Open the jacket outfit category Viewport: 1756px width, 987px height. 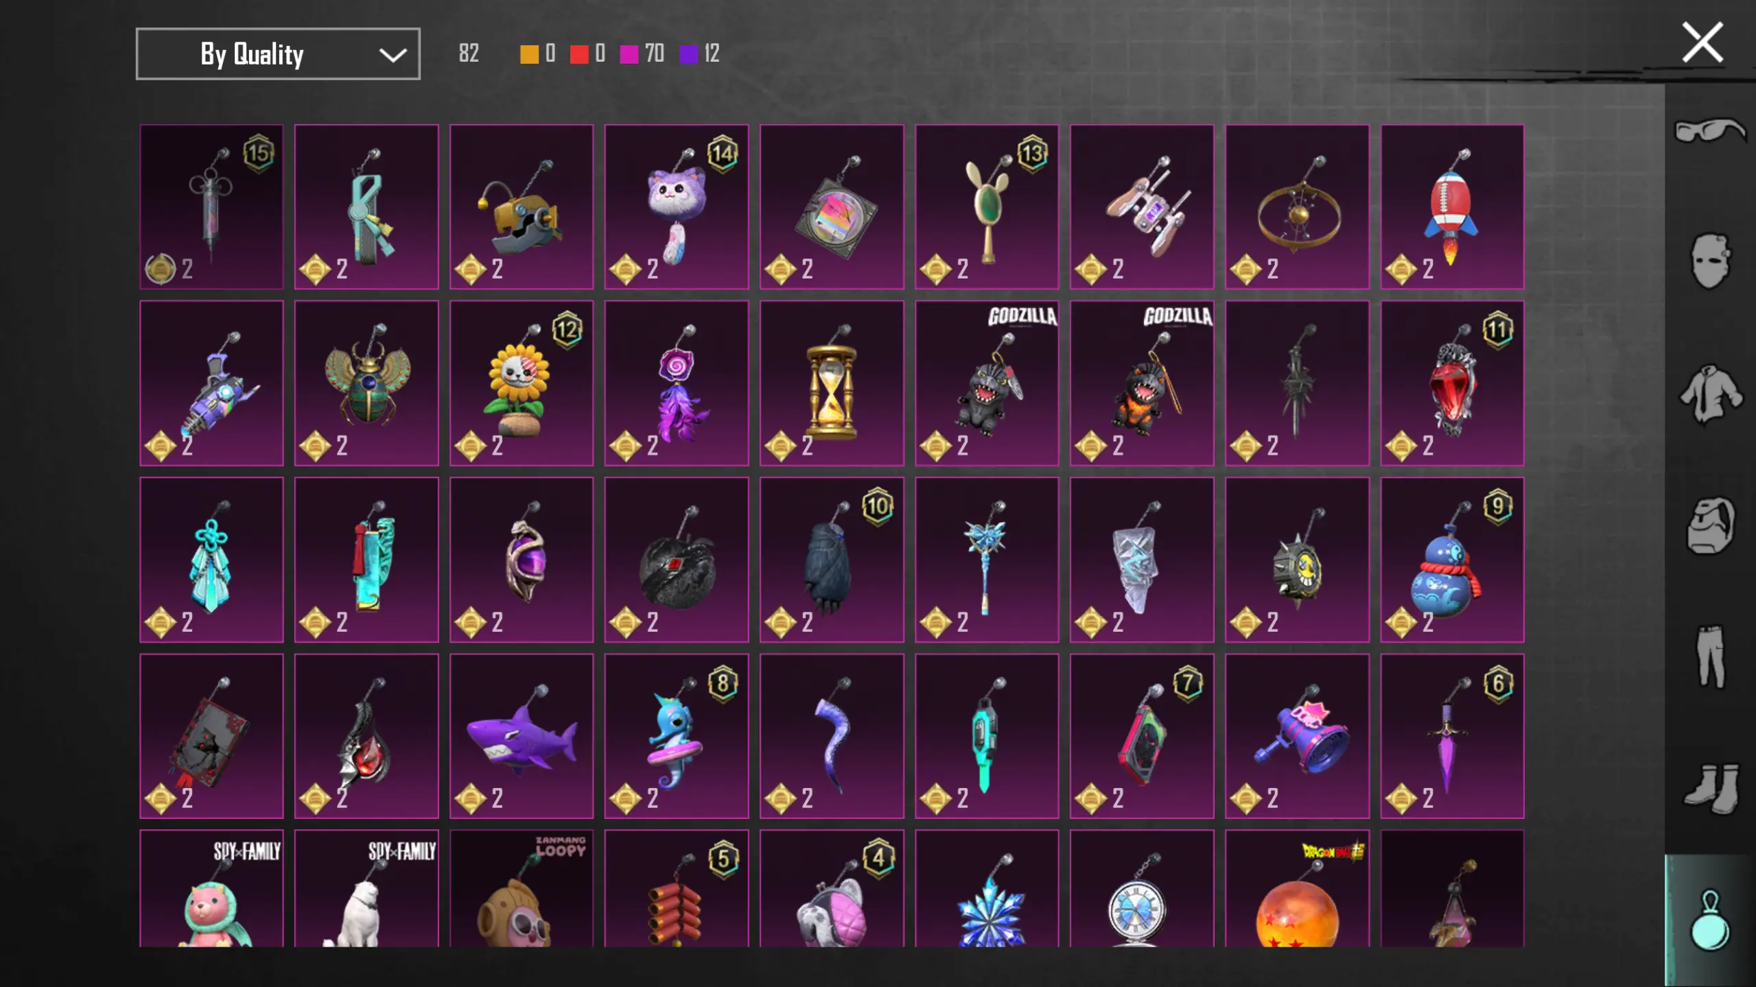point(1709,393)
